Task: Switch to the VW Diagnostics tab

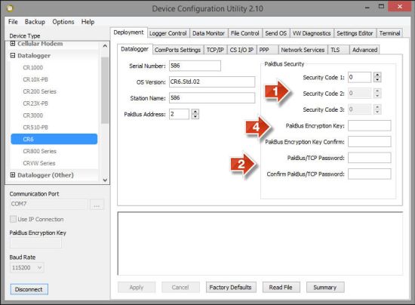Action: click(x=312, y=33)
